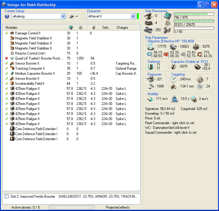Click the drone bandwidth bar 0 / 50
Screen dimensions: 219x211
point(194,28)
